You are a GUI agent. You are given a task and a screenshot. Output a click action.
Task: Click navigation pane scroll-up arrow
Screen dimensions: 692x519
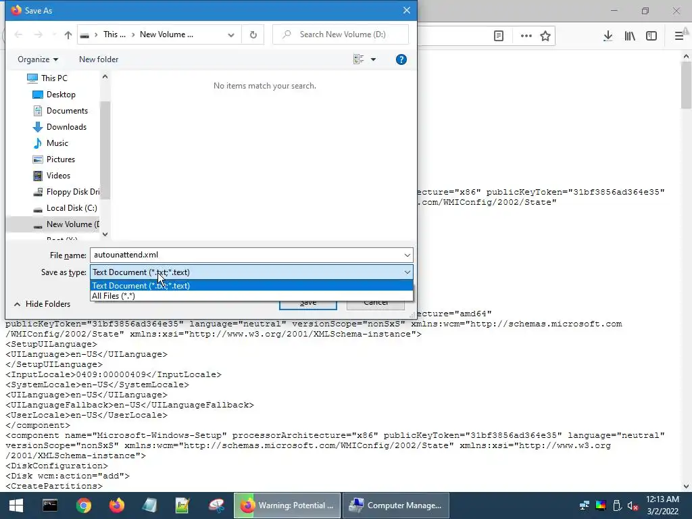[105, 77]
